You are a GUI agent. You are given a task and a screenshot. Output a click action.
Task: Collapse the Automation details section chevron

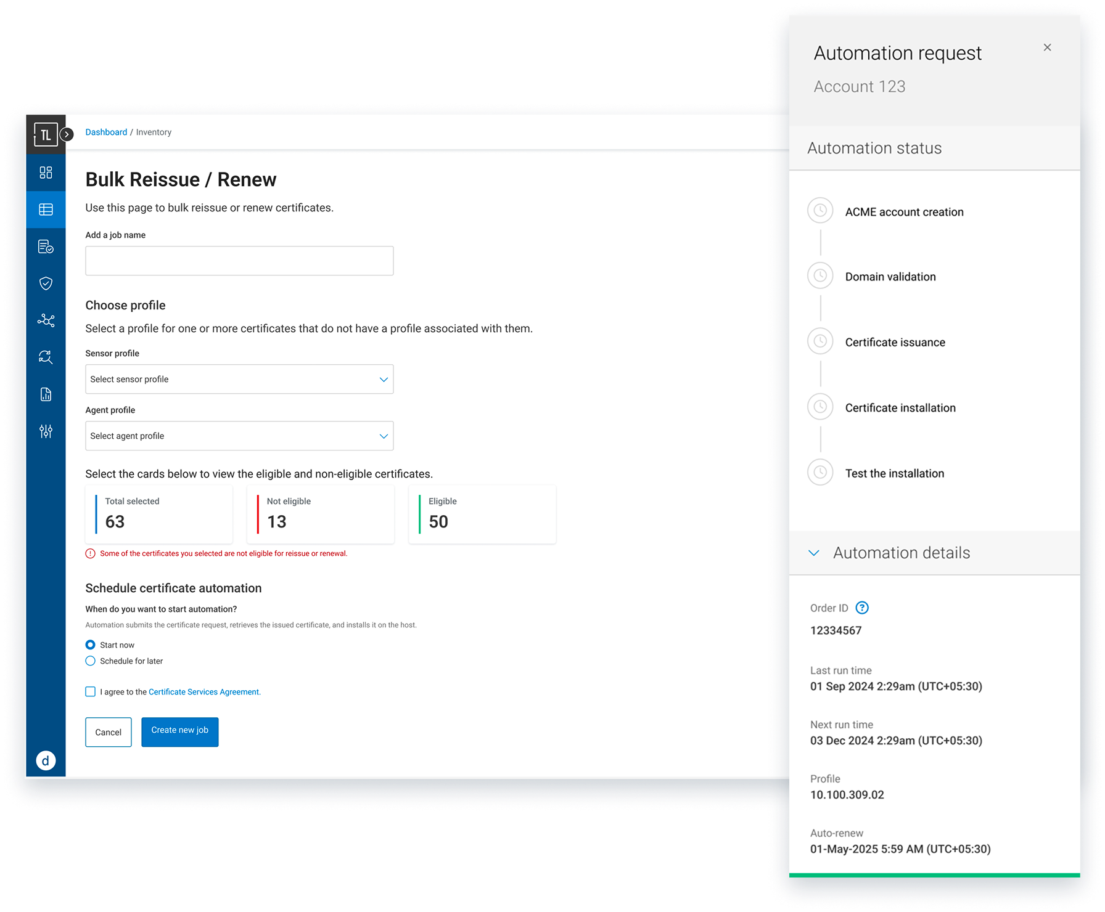pyautogui.click(x=814, y=553)
